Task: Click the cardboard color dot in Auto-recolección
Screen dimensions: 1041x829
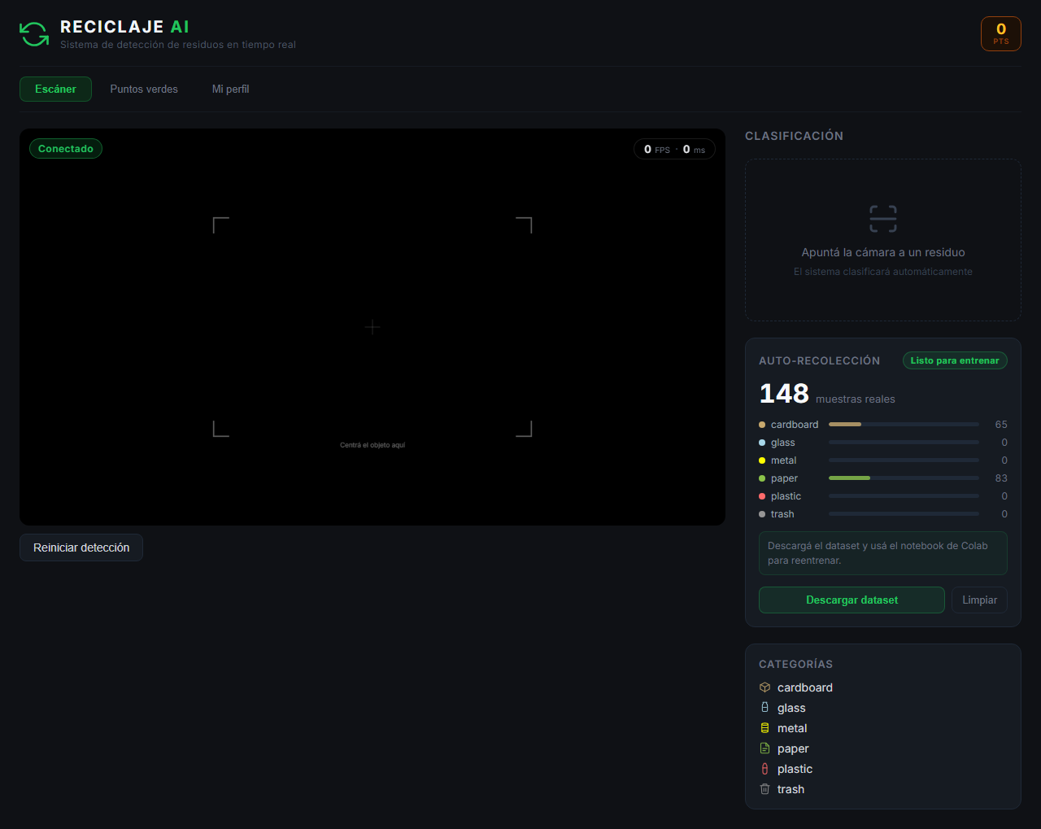Action: click(762, 425)
